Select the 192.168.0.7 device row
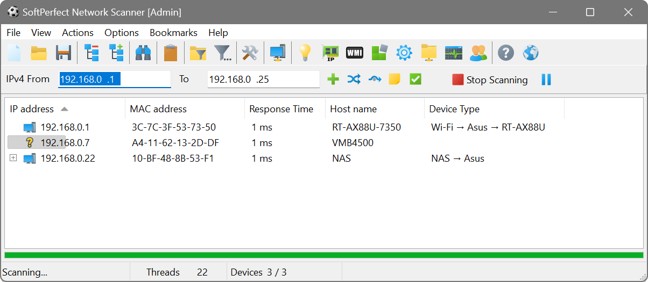The width and height of the screenshot is (648, 282). [323, 143]
